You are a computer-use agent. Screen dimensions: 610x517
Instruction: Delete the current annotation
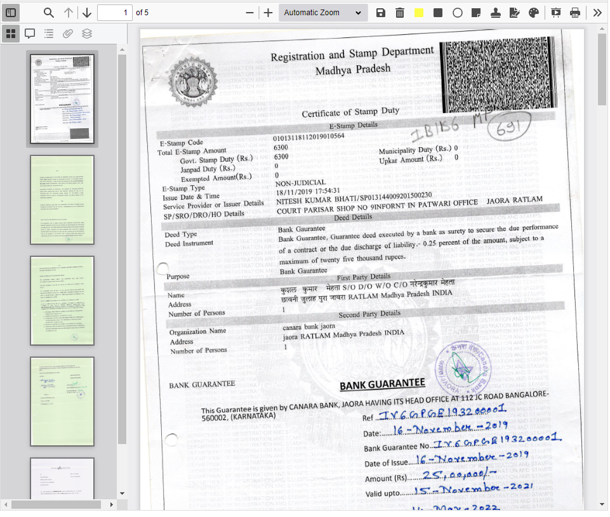(x=400, y=12)
